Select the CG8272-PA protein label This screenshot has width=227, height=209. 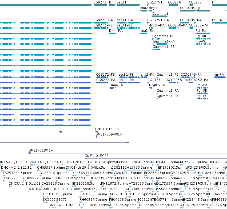106,80
